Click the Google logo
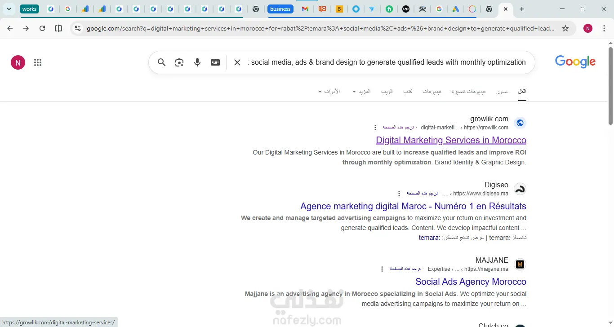 coord(575,62)
